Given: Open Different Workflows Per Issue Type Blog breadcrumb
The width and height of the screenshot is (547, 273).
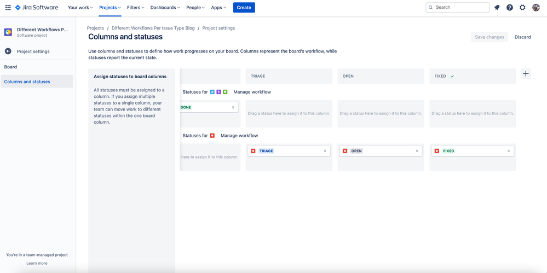Looking at the screenshot, I should pos(153,28).
